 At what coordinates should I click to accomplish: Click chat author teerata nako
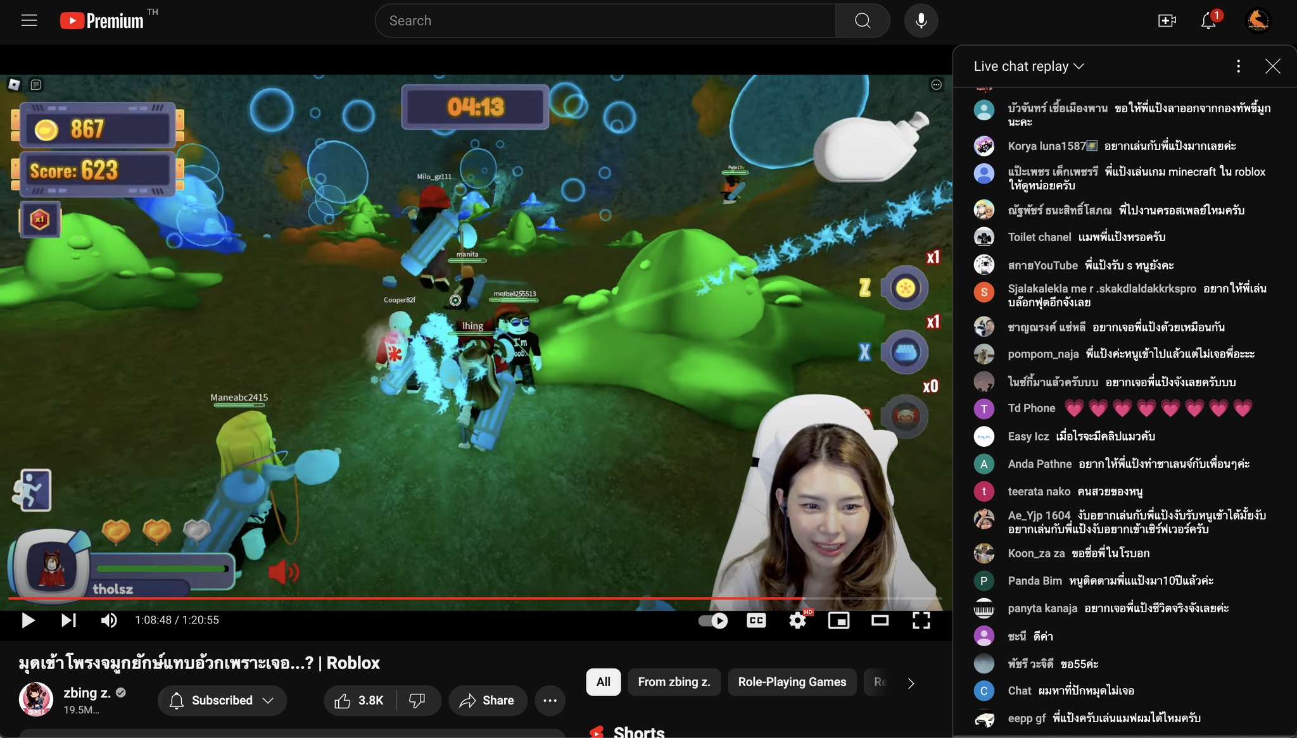(x=1039, y=491)
